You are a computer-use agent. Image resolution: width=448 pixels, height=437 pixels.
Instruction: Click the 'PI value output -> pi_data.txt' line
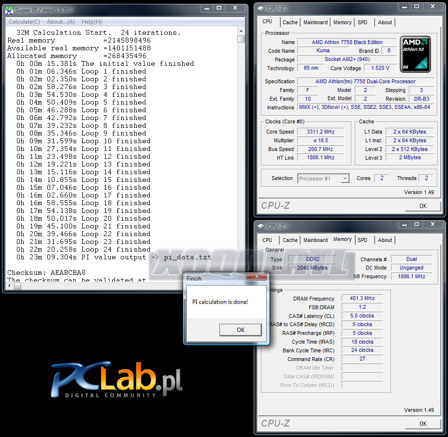point(114,257)
